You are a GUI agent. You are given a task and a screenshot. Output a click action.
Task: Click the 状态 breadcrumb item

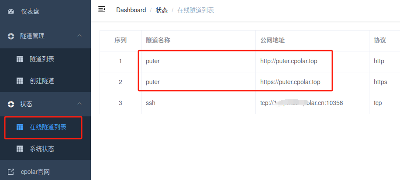click(162, 10)
